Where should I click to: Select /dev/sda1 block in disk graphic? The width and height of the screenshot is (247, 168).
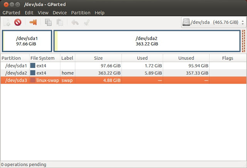point(27,41)
